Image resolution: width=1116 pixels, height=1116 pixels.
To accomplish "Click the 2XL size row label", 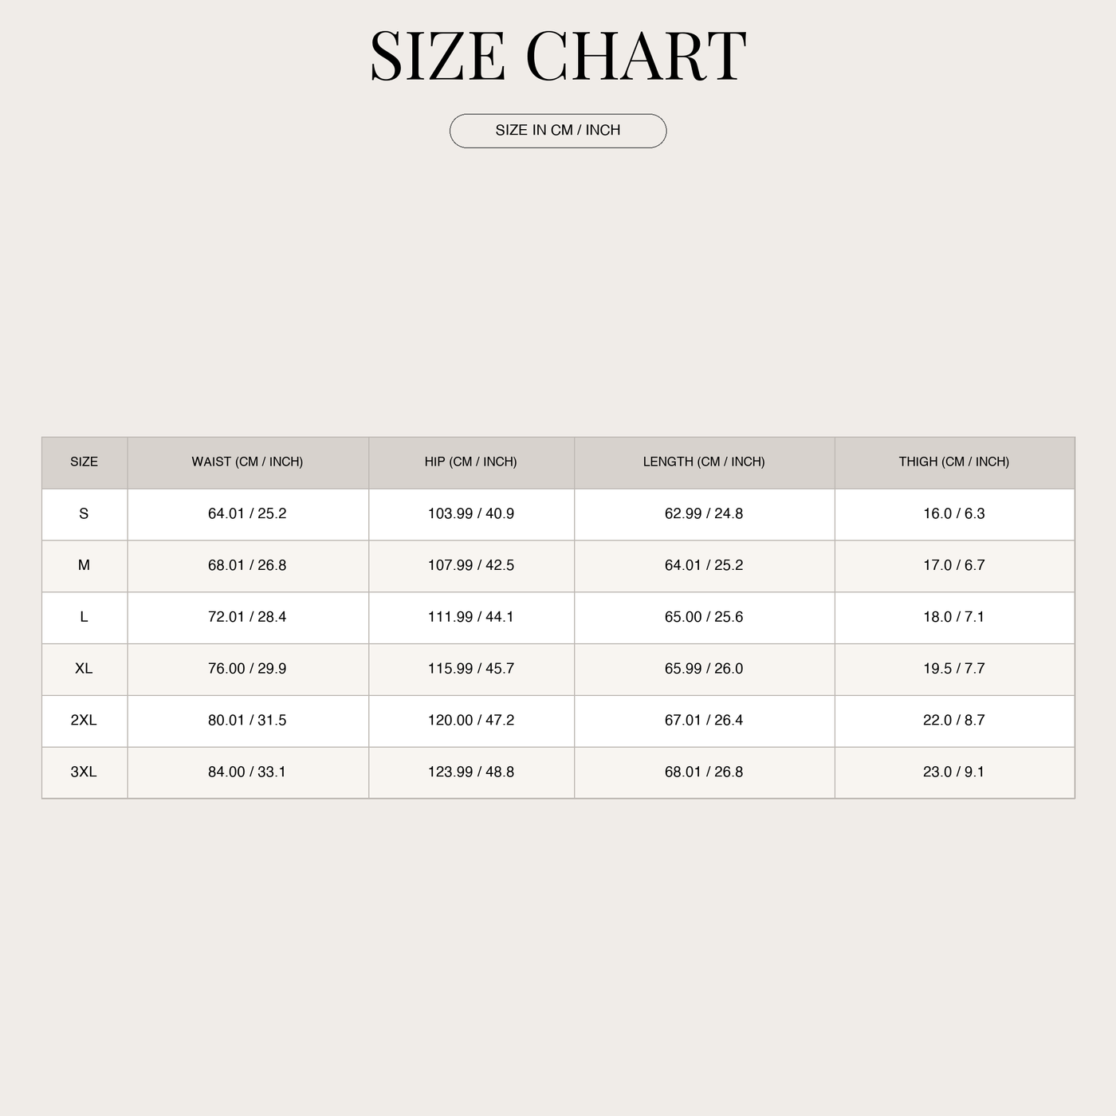I will click(x=84, y=721).
